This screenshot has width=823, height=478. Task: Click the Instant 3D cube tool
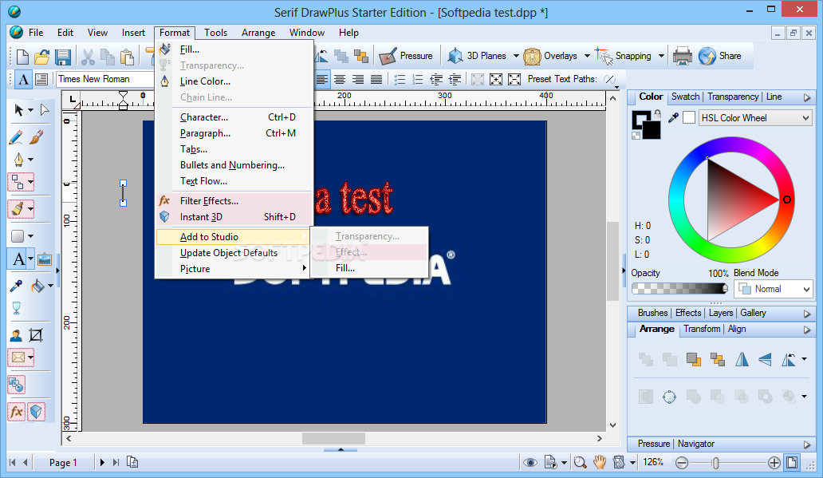click(x=36, y=412)
